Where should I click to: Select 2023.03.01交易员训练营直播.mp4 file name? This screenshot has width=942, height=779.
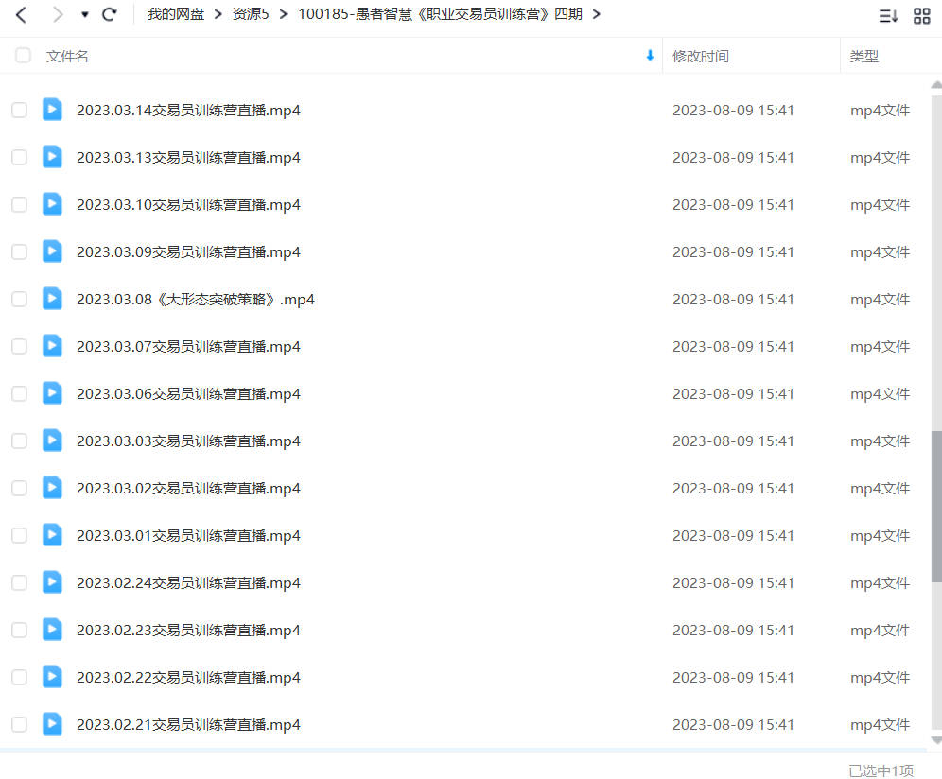(x=188, y=535)
